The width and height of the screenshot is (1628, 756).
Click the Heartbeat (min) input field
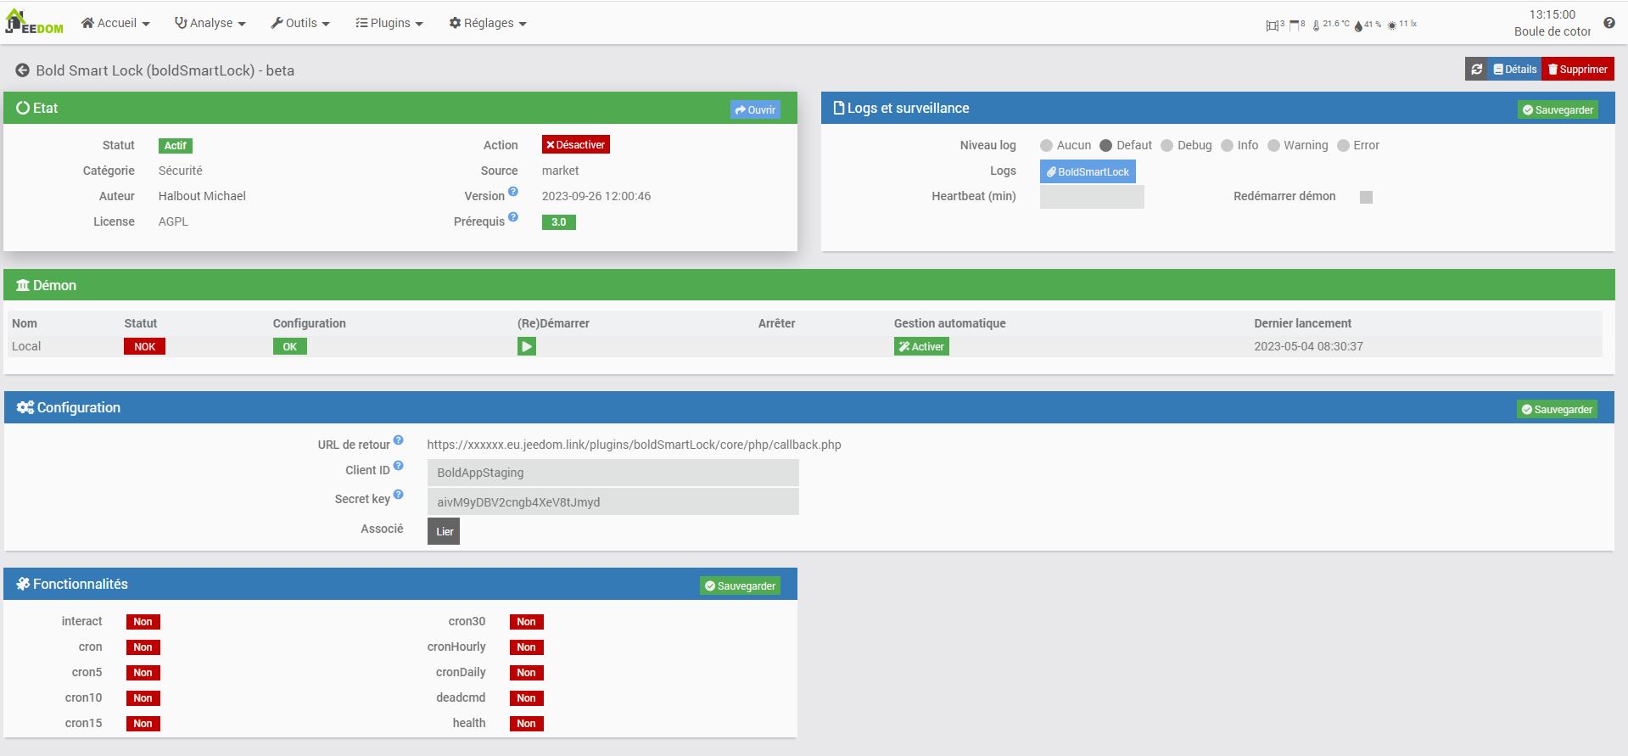coord(1092,197)
